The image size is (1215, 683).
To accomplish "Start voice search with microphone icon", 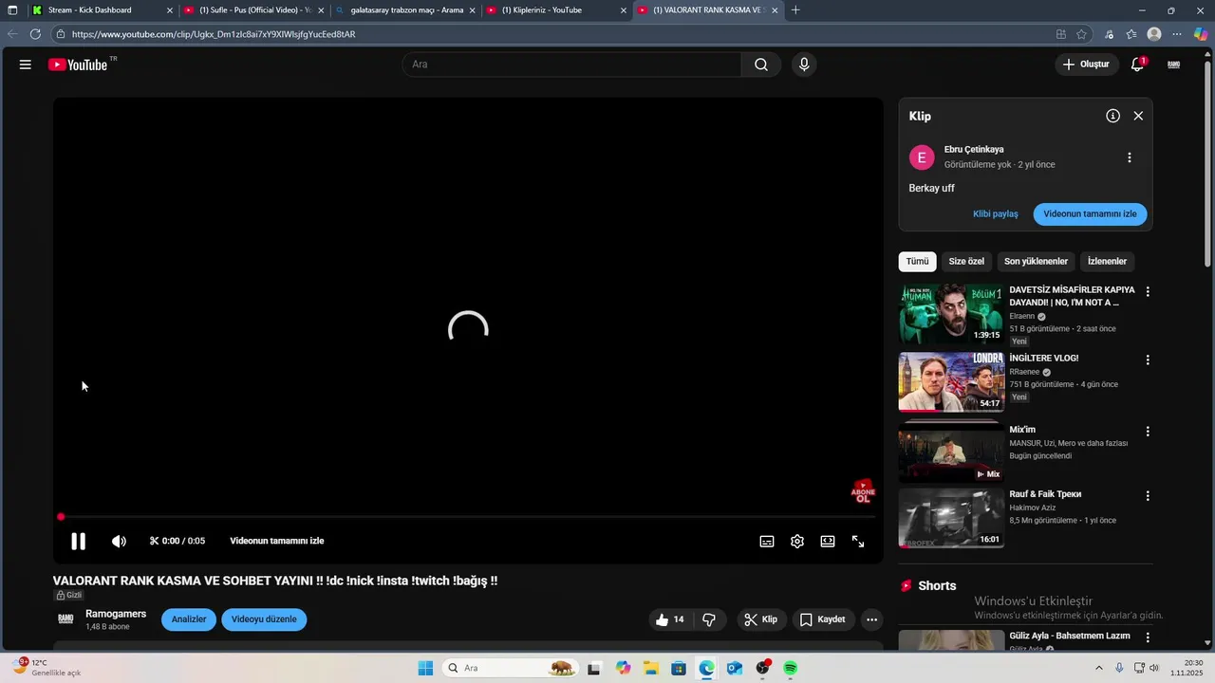I will pyautogui.click(x=804, y=65).
